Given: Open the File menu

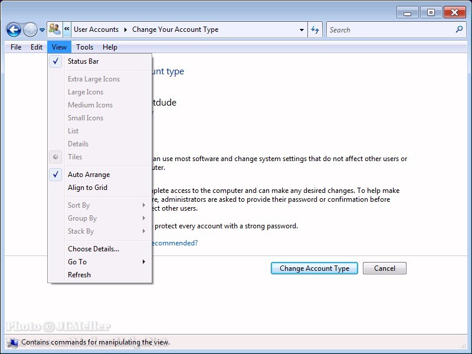Looking at the screenshot, I should click(x=16, y=47).
